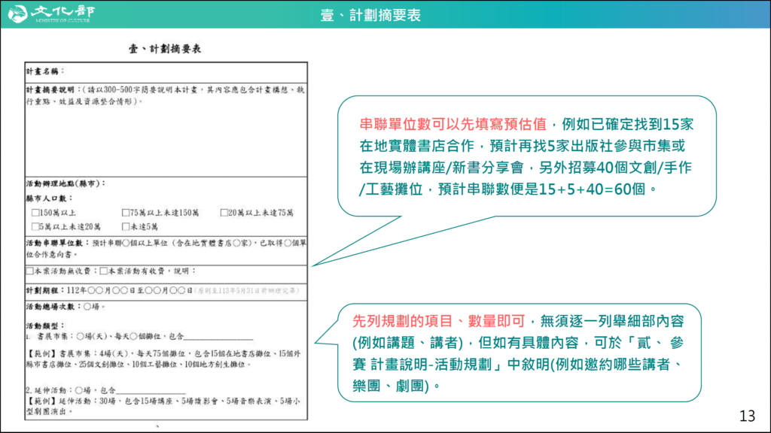
Task: Click the Ministry of Culture logo
Action: tap(52, 14)
